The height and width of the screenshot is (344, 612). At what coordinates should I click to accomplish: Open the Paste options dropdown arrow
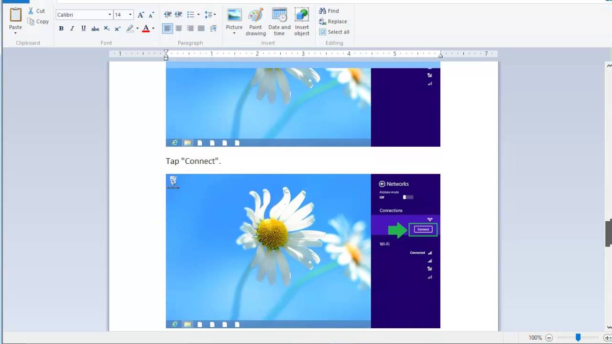point(15,33)
